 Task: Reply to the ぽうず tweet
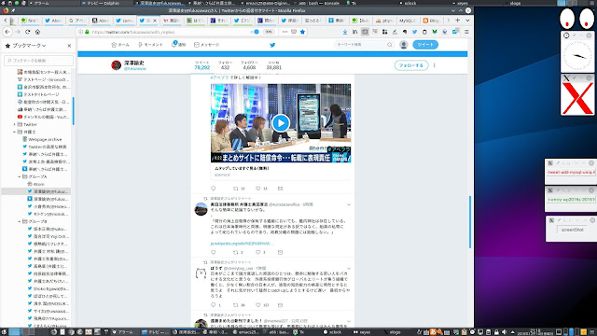pos(214,305)
